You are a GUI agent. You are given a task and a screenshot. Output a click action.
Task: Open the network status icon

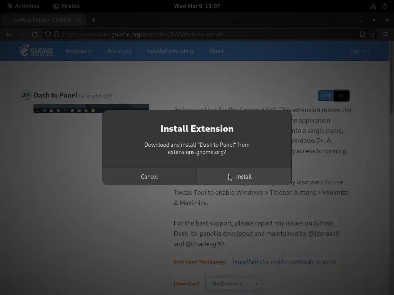pos(373,6)
